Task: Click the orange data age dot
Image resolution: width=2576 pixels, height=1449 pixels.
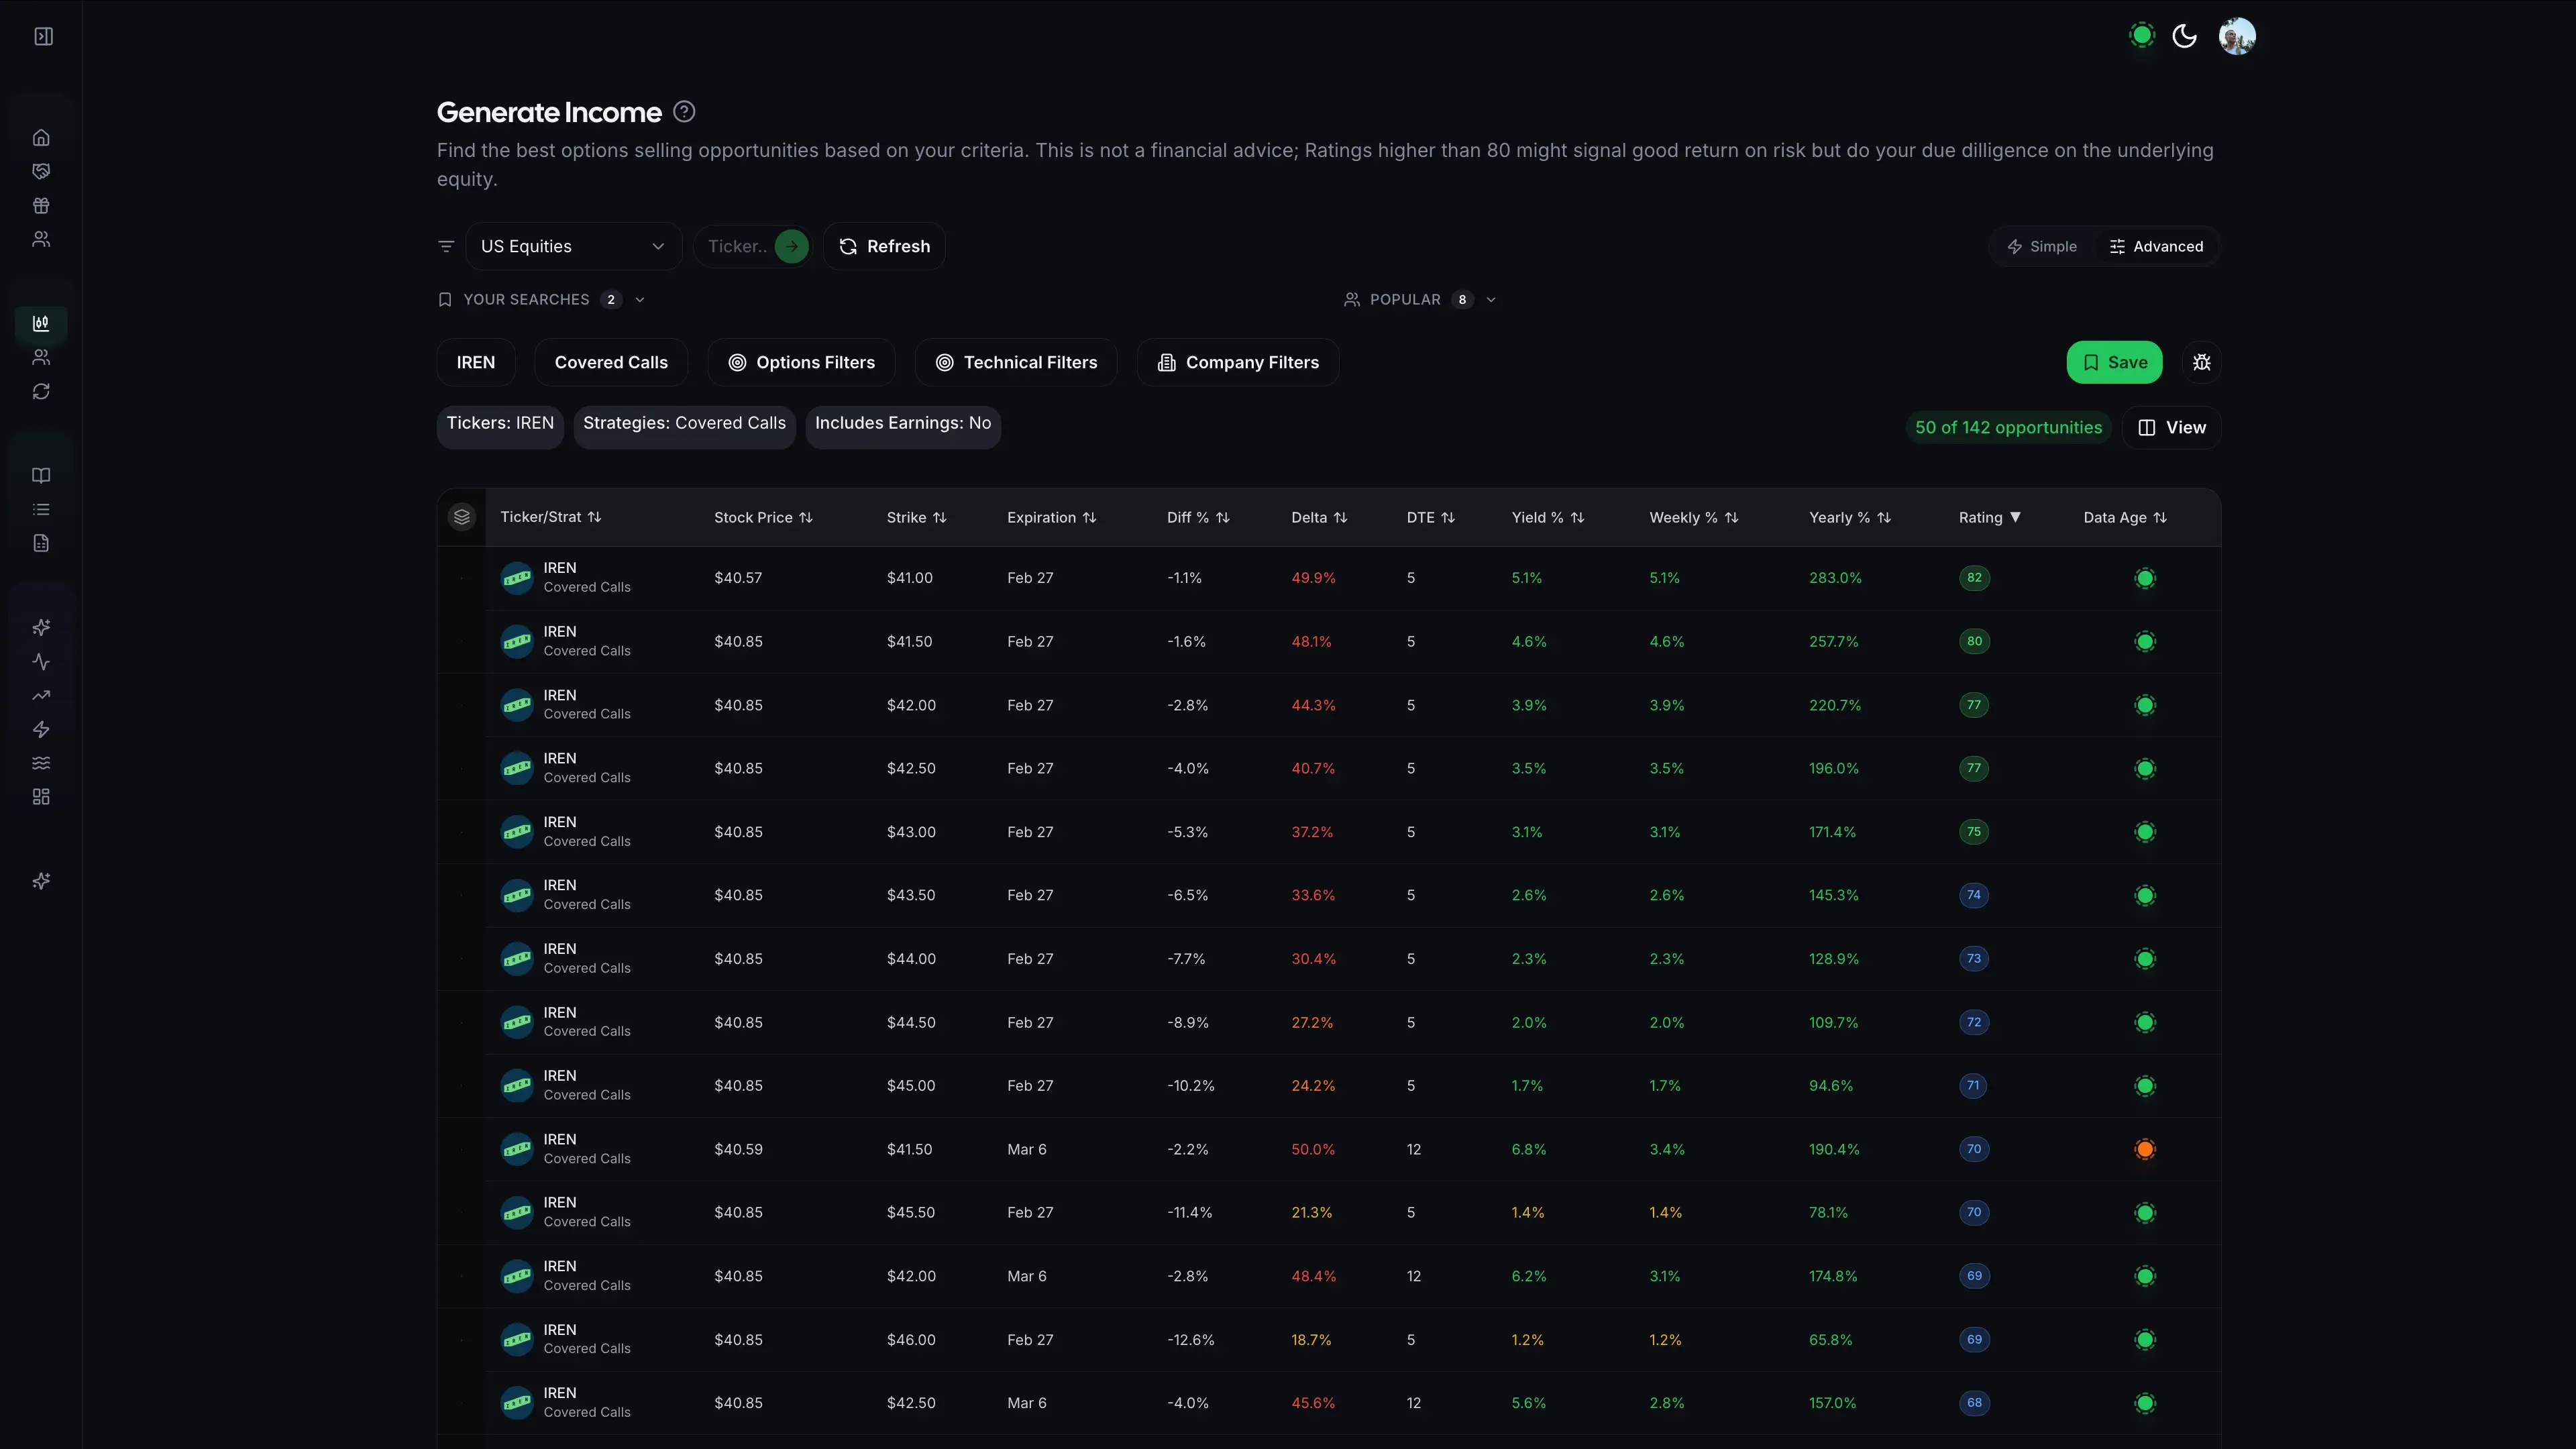Action: coord(2145,1150)
